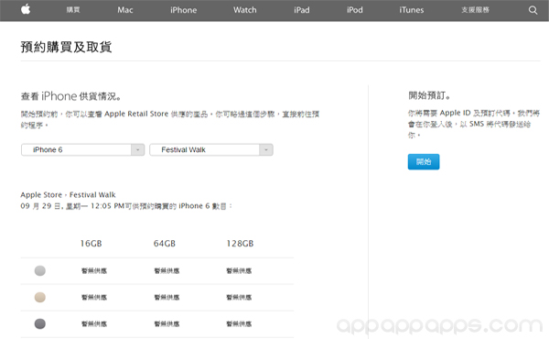Click the 64GB column header

pos(164,244)
